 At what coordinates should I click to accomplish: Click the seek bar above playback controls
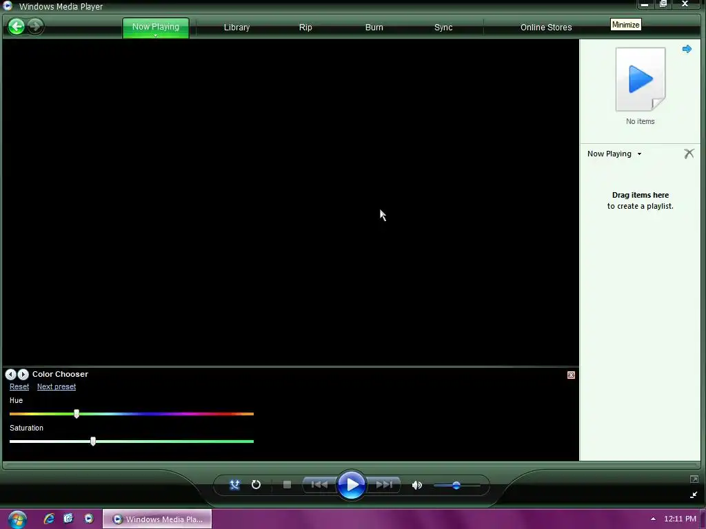tap(351, 465)
